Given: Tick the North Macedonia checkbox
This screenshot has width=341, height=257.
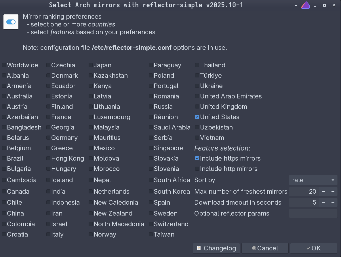Looking at the screenshot, I should (x=91, y=224).
